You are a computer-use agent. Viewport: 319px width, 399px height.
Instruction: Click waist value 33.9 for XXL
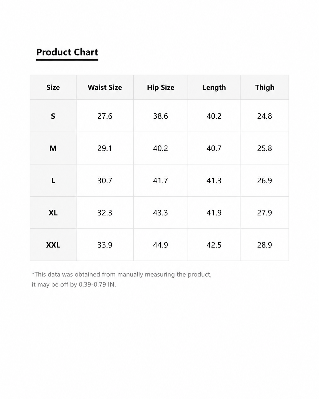pyautogui.click(x=105, y=245)
